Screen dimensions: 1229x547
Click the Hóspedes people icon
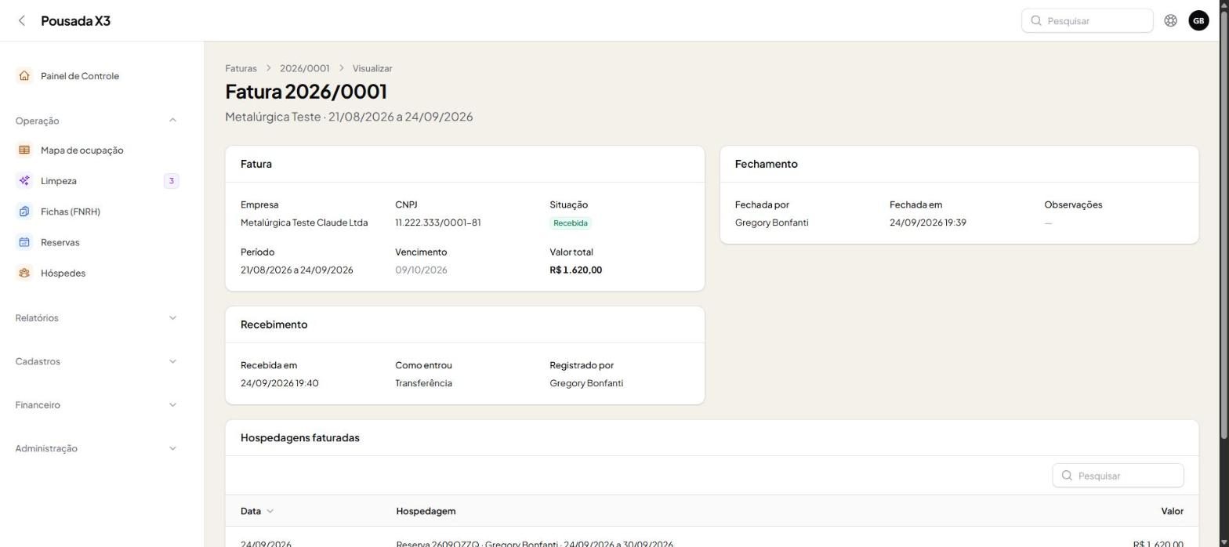[24, 273]
